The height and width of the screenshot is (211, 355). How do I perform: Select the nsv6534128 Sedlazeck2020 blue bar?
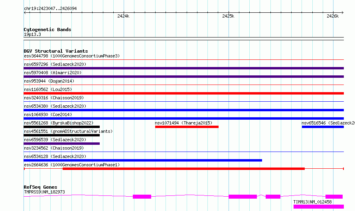[143, 160]
